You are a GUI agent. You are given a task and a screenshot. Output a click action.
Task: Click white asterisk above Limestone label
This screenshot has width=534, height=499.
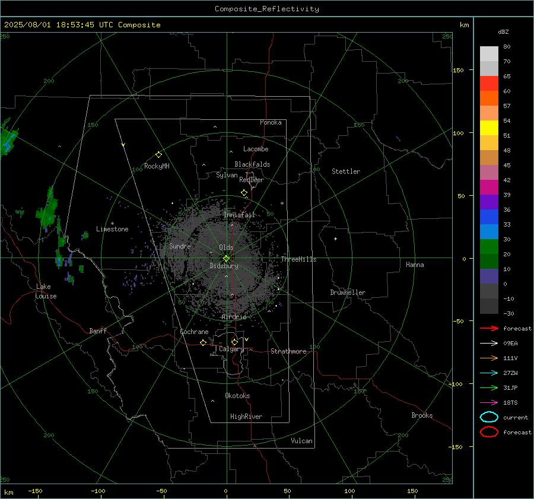click(112, 224)
